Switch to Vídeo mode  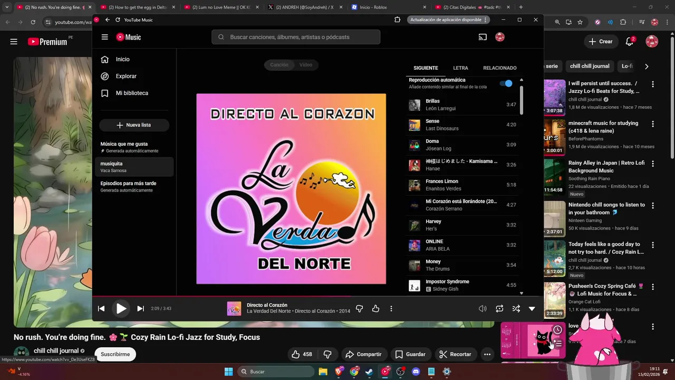click(306, 65)
